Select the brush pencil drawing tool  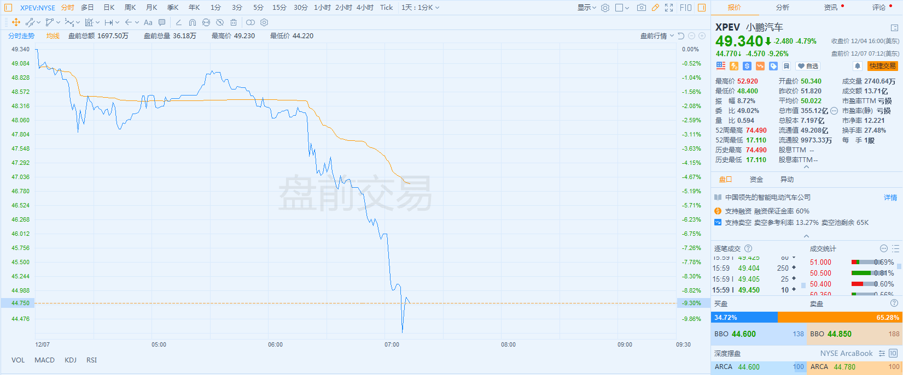(178, 22)
